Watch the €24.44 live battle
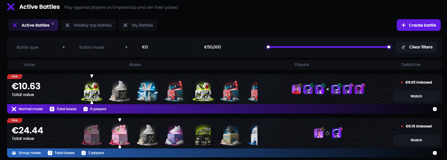Image resolution: width=447 pixels, height=160 pixels. point(416,140)
